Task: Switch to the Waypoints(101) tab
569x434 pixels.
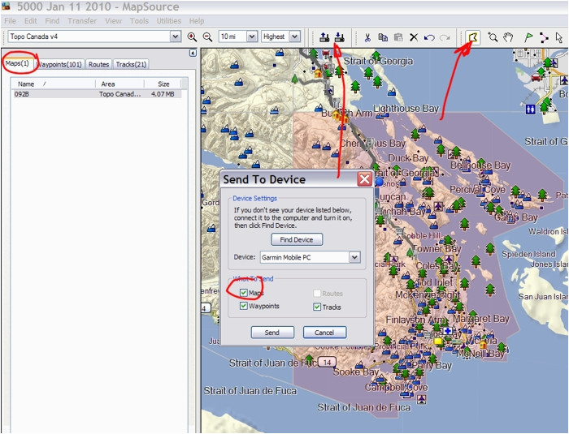Action: [x=60, y=64]
